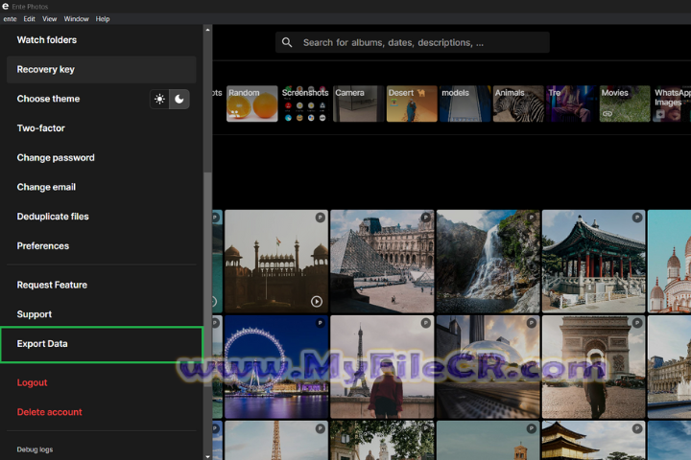Click link icon on Movies album
Screen dimensions: 691x460
point(608,114)
